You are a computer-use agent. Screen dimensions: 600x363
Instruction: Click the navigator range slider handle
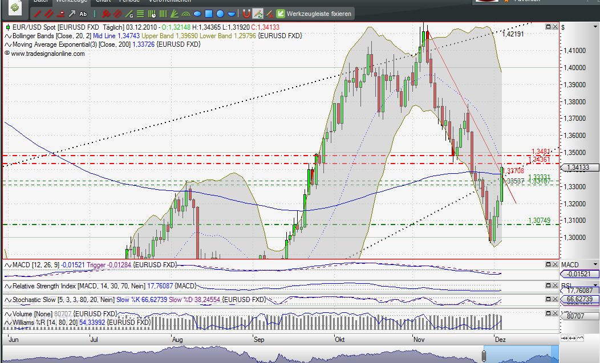point(484,356)
